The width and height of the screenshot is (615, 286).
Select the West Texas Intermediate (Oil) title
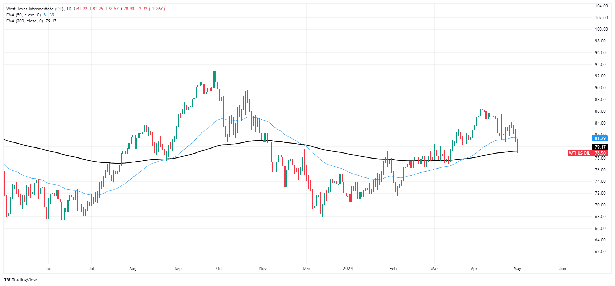click(x=35, y=9)
